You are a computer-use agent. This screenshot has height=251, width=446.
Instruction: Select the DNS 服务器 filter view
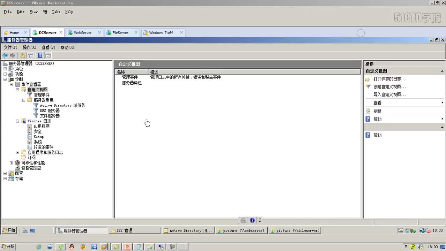point(50,111)
